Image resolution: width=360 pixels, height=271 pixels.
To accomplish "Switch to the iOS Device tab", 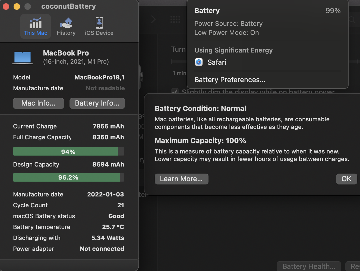I will click(x=99, y=26).
